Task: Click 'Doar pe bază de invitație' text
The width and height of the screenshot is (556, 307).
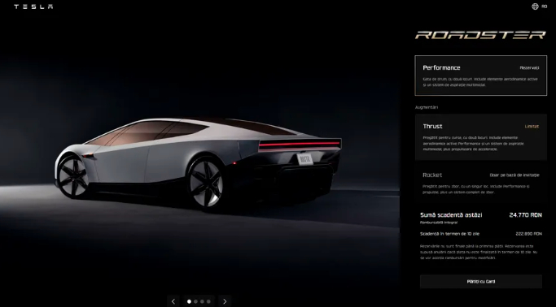Action: click(514, 175)
